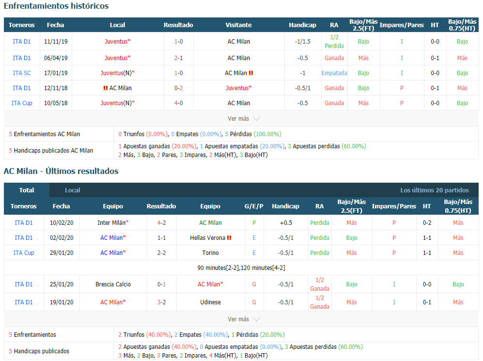Click '90 minutes[2-2],120 minutes[4-2]' note

[x=241, y=268]
